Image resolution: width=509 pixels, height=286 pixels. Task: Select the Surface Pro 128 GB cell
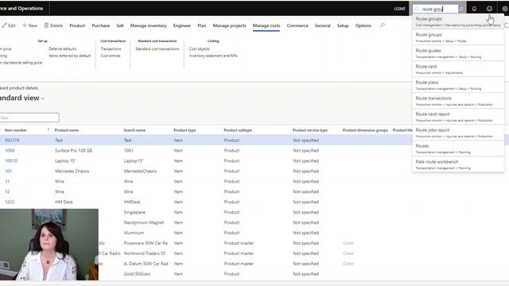point(73,150)
